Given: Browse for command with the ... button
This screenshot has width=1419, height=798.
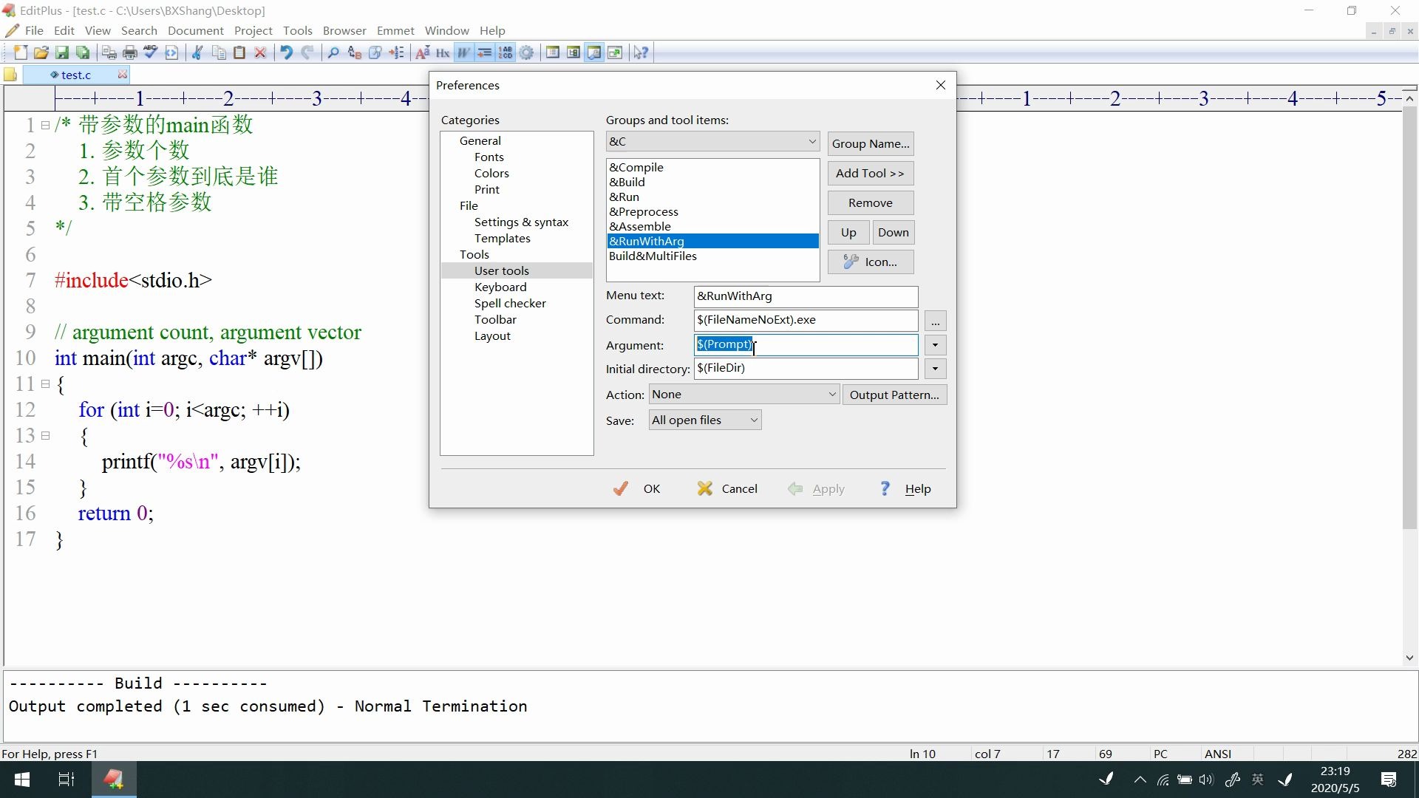Looking at the screenshot, I should click(x=935, y=321).
